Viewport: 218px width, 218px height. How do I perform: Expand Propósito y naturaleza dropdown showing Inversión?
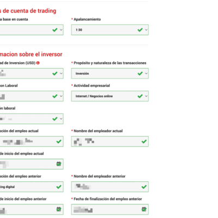pyautogui.click(x=110, y=74)
